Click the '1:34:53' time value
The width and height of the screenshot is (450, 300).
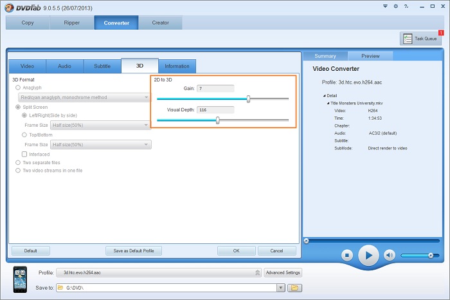click(375, 118)
